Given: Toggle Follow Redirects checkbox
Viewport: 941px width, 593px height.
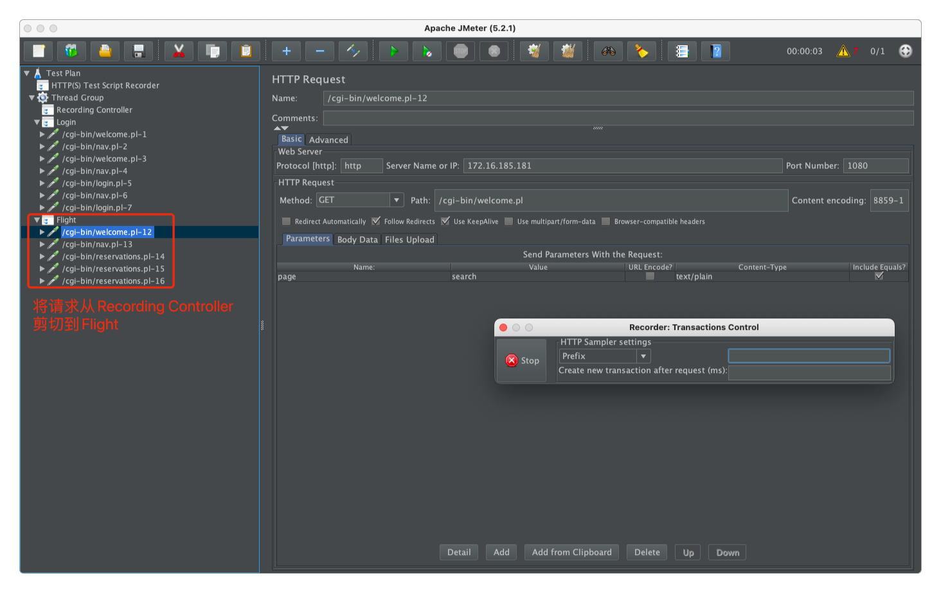Looking at the screenshot, I should click(376, 221).
